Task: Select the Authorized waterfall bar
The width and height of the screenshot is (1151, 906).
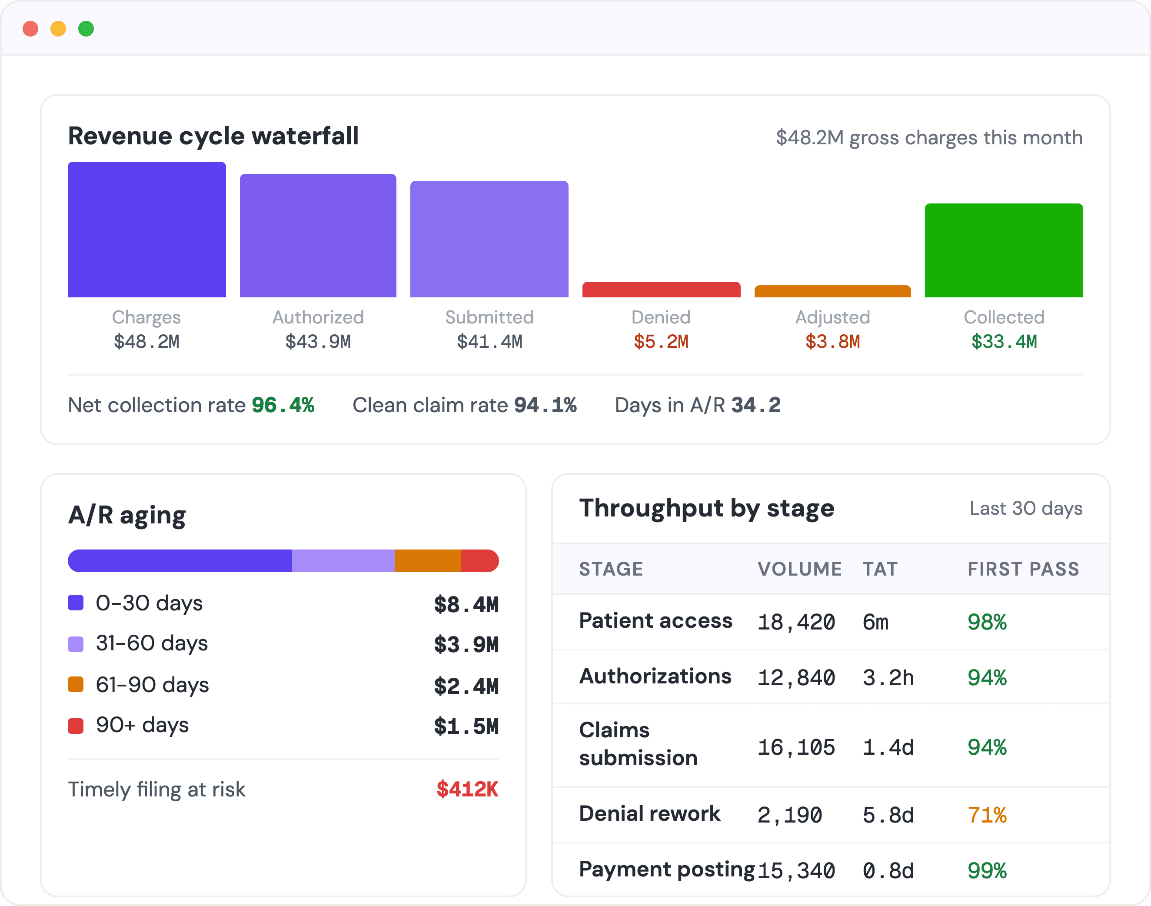Action: (x=318, y=236)
